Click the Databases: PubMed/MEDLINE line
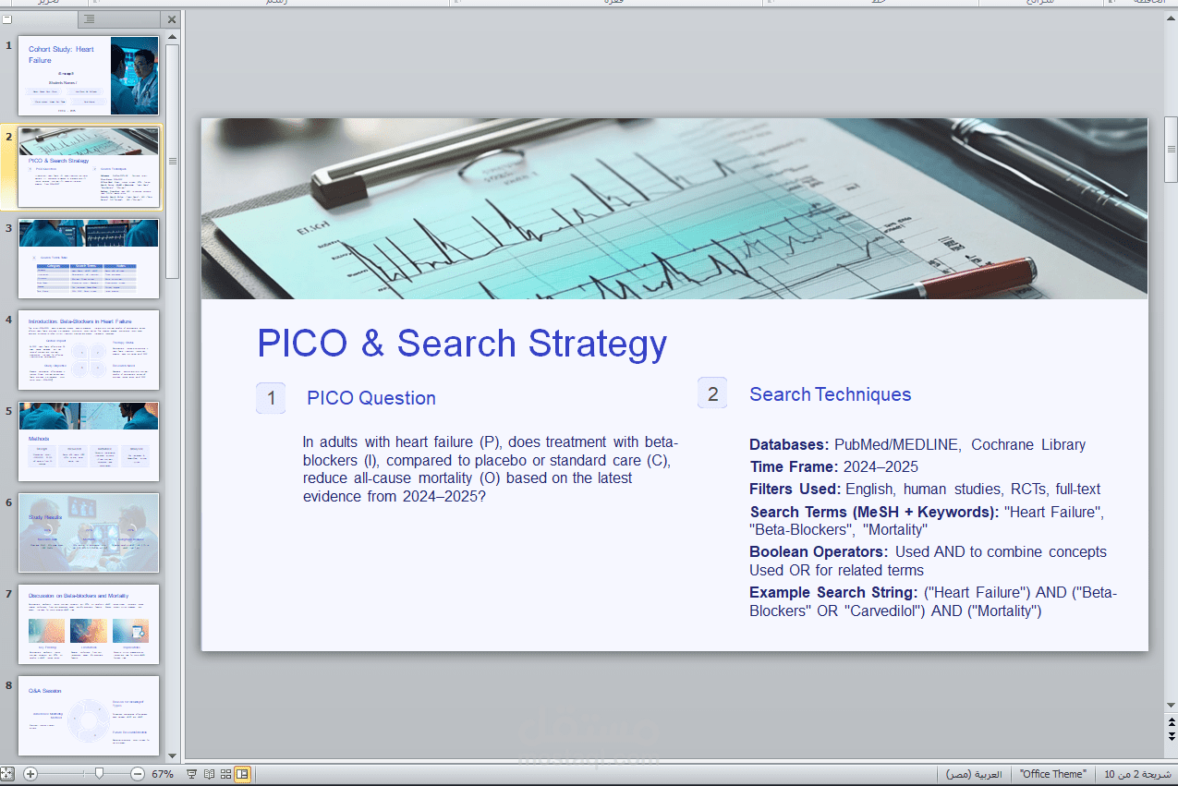The height and width of the screenshot is (786, 1178). pyautogui.click(x=917, y=444)
